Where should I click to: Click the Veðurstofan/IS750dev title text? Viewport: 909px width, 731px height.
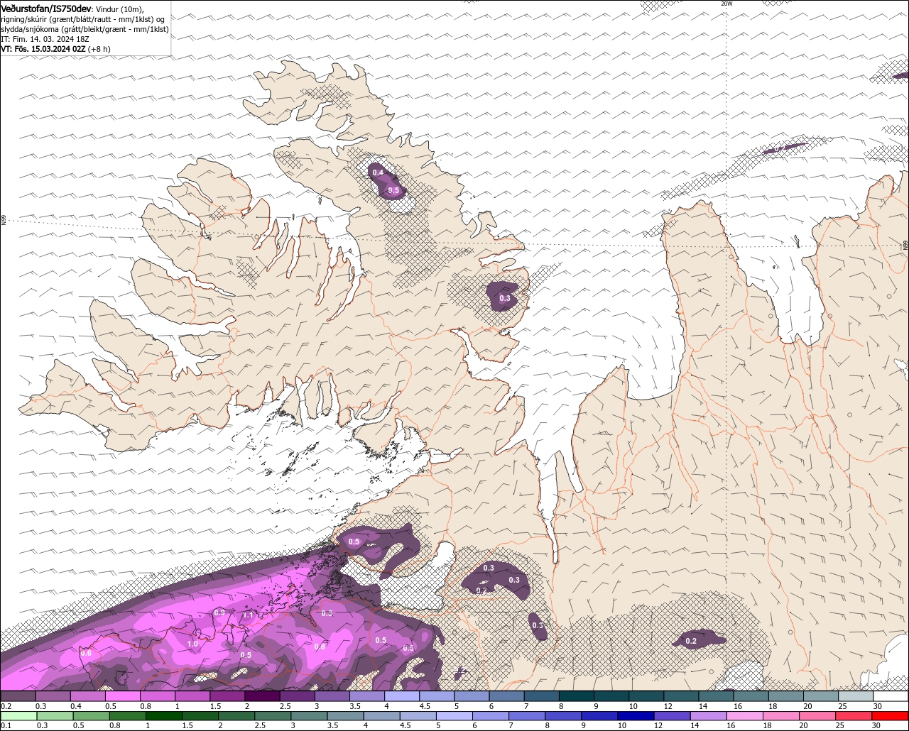pyautogui.click(x=46, y=8)
